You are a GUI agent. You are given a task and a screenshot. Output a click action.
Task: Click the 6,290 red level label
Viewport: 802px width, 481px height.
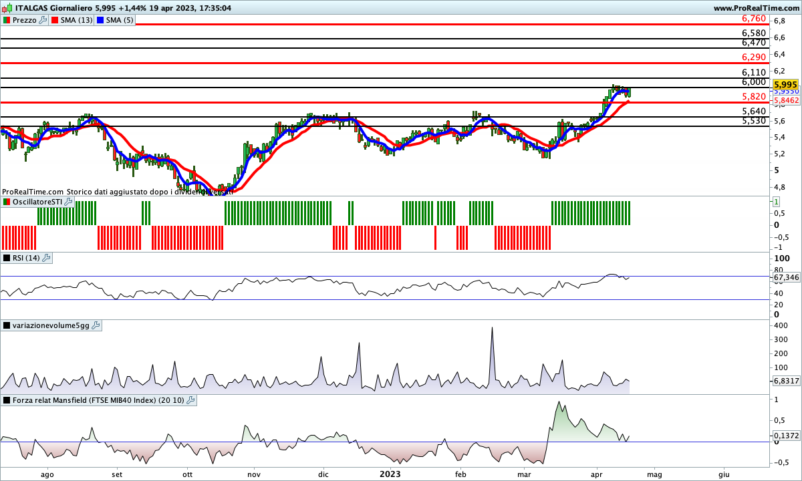[754, 57]
